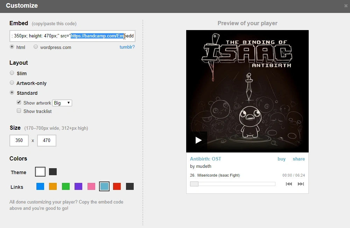
Task: Open the tumblr? help link
Action: (x=127, y=47)
